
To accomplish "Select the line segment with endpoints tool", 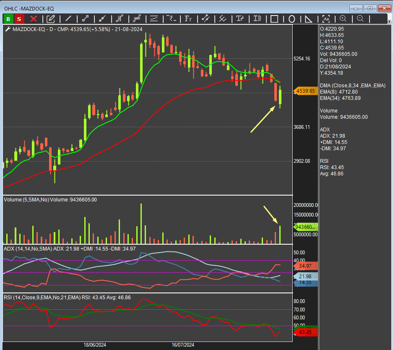I will tap(85, 19).
